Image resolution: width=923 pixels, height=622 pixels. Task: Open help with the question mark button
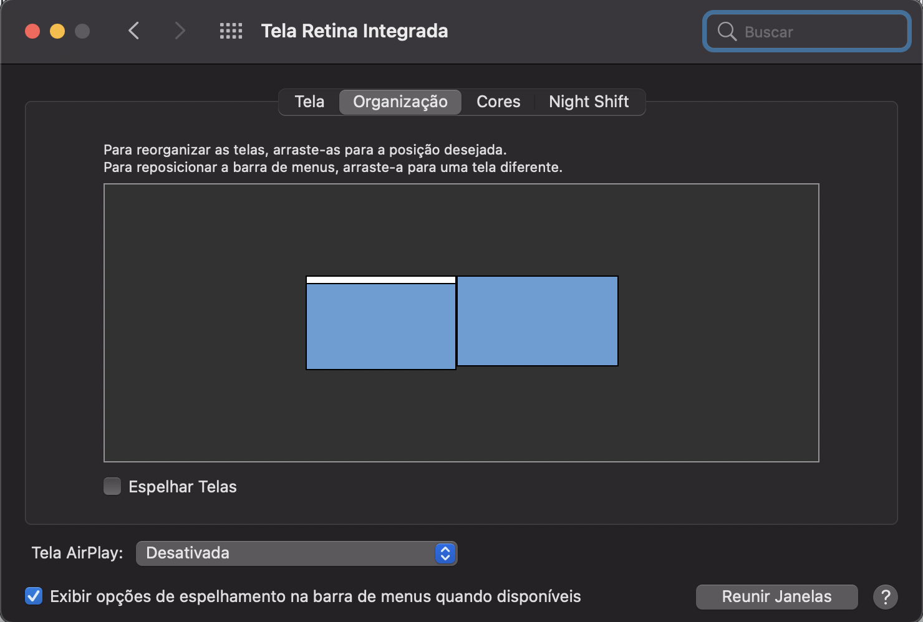(885, 596)
